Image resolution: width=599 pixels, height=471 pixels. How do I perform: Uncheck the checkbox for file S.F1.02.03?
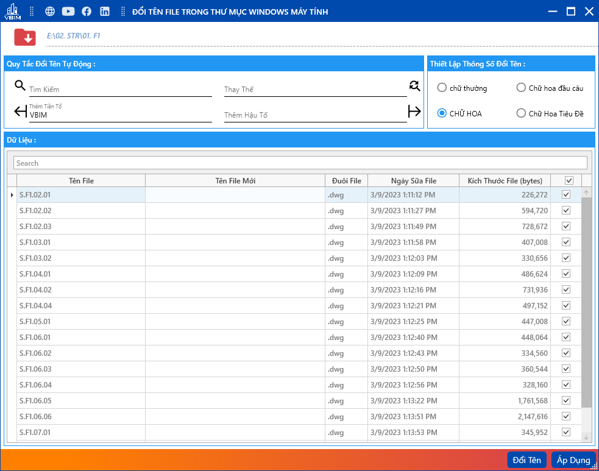click(566, 226)
